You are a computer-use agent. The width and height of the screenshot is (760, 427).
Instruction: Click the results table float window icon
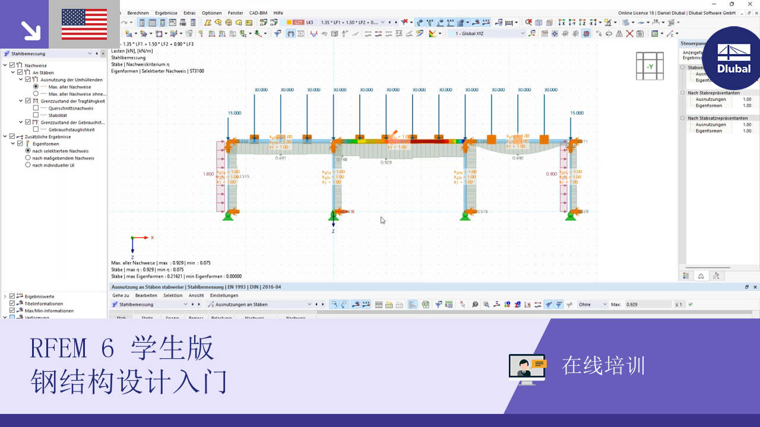pyautogui.click(x=747, y=287)
